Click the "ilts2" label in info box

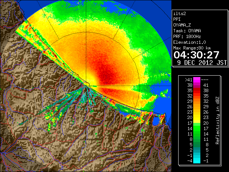point(180,14)
